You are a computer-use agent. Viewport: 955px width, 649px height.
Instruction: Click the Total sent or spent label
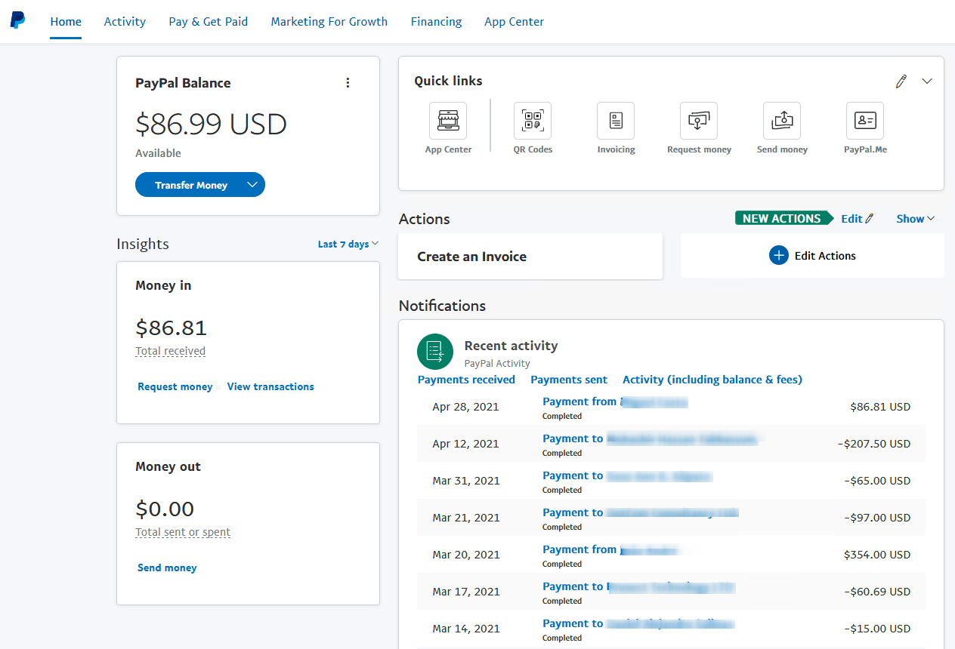(x=183, y=532)
